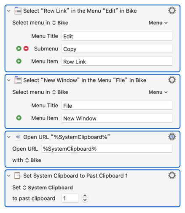This screenshot has height=213, width=185.
Task: Open gear menu of Row Link action
Action: tap(172, 11)
